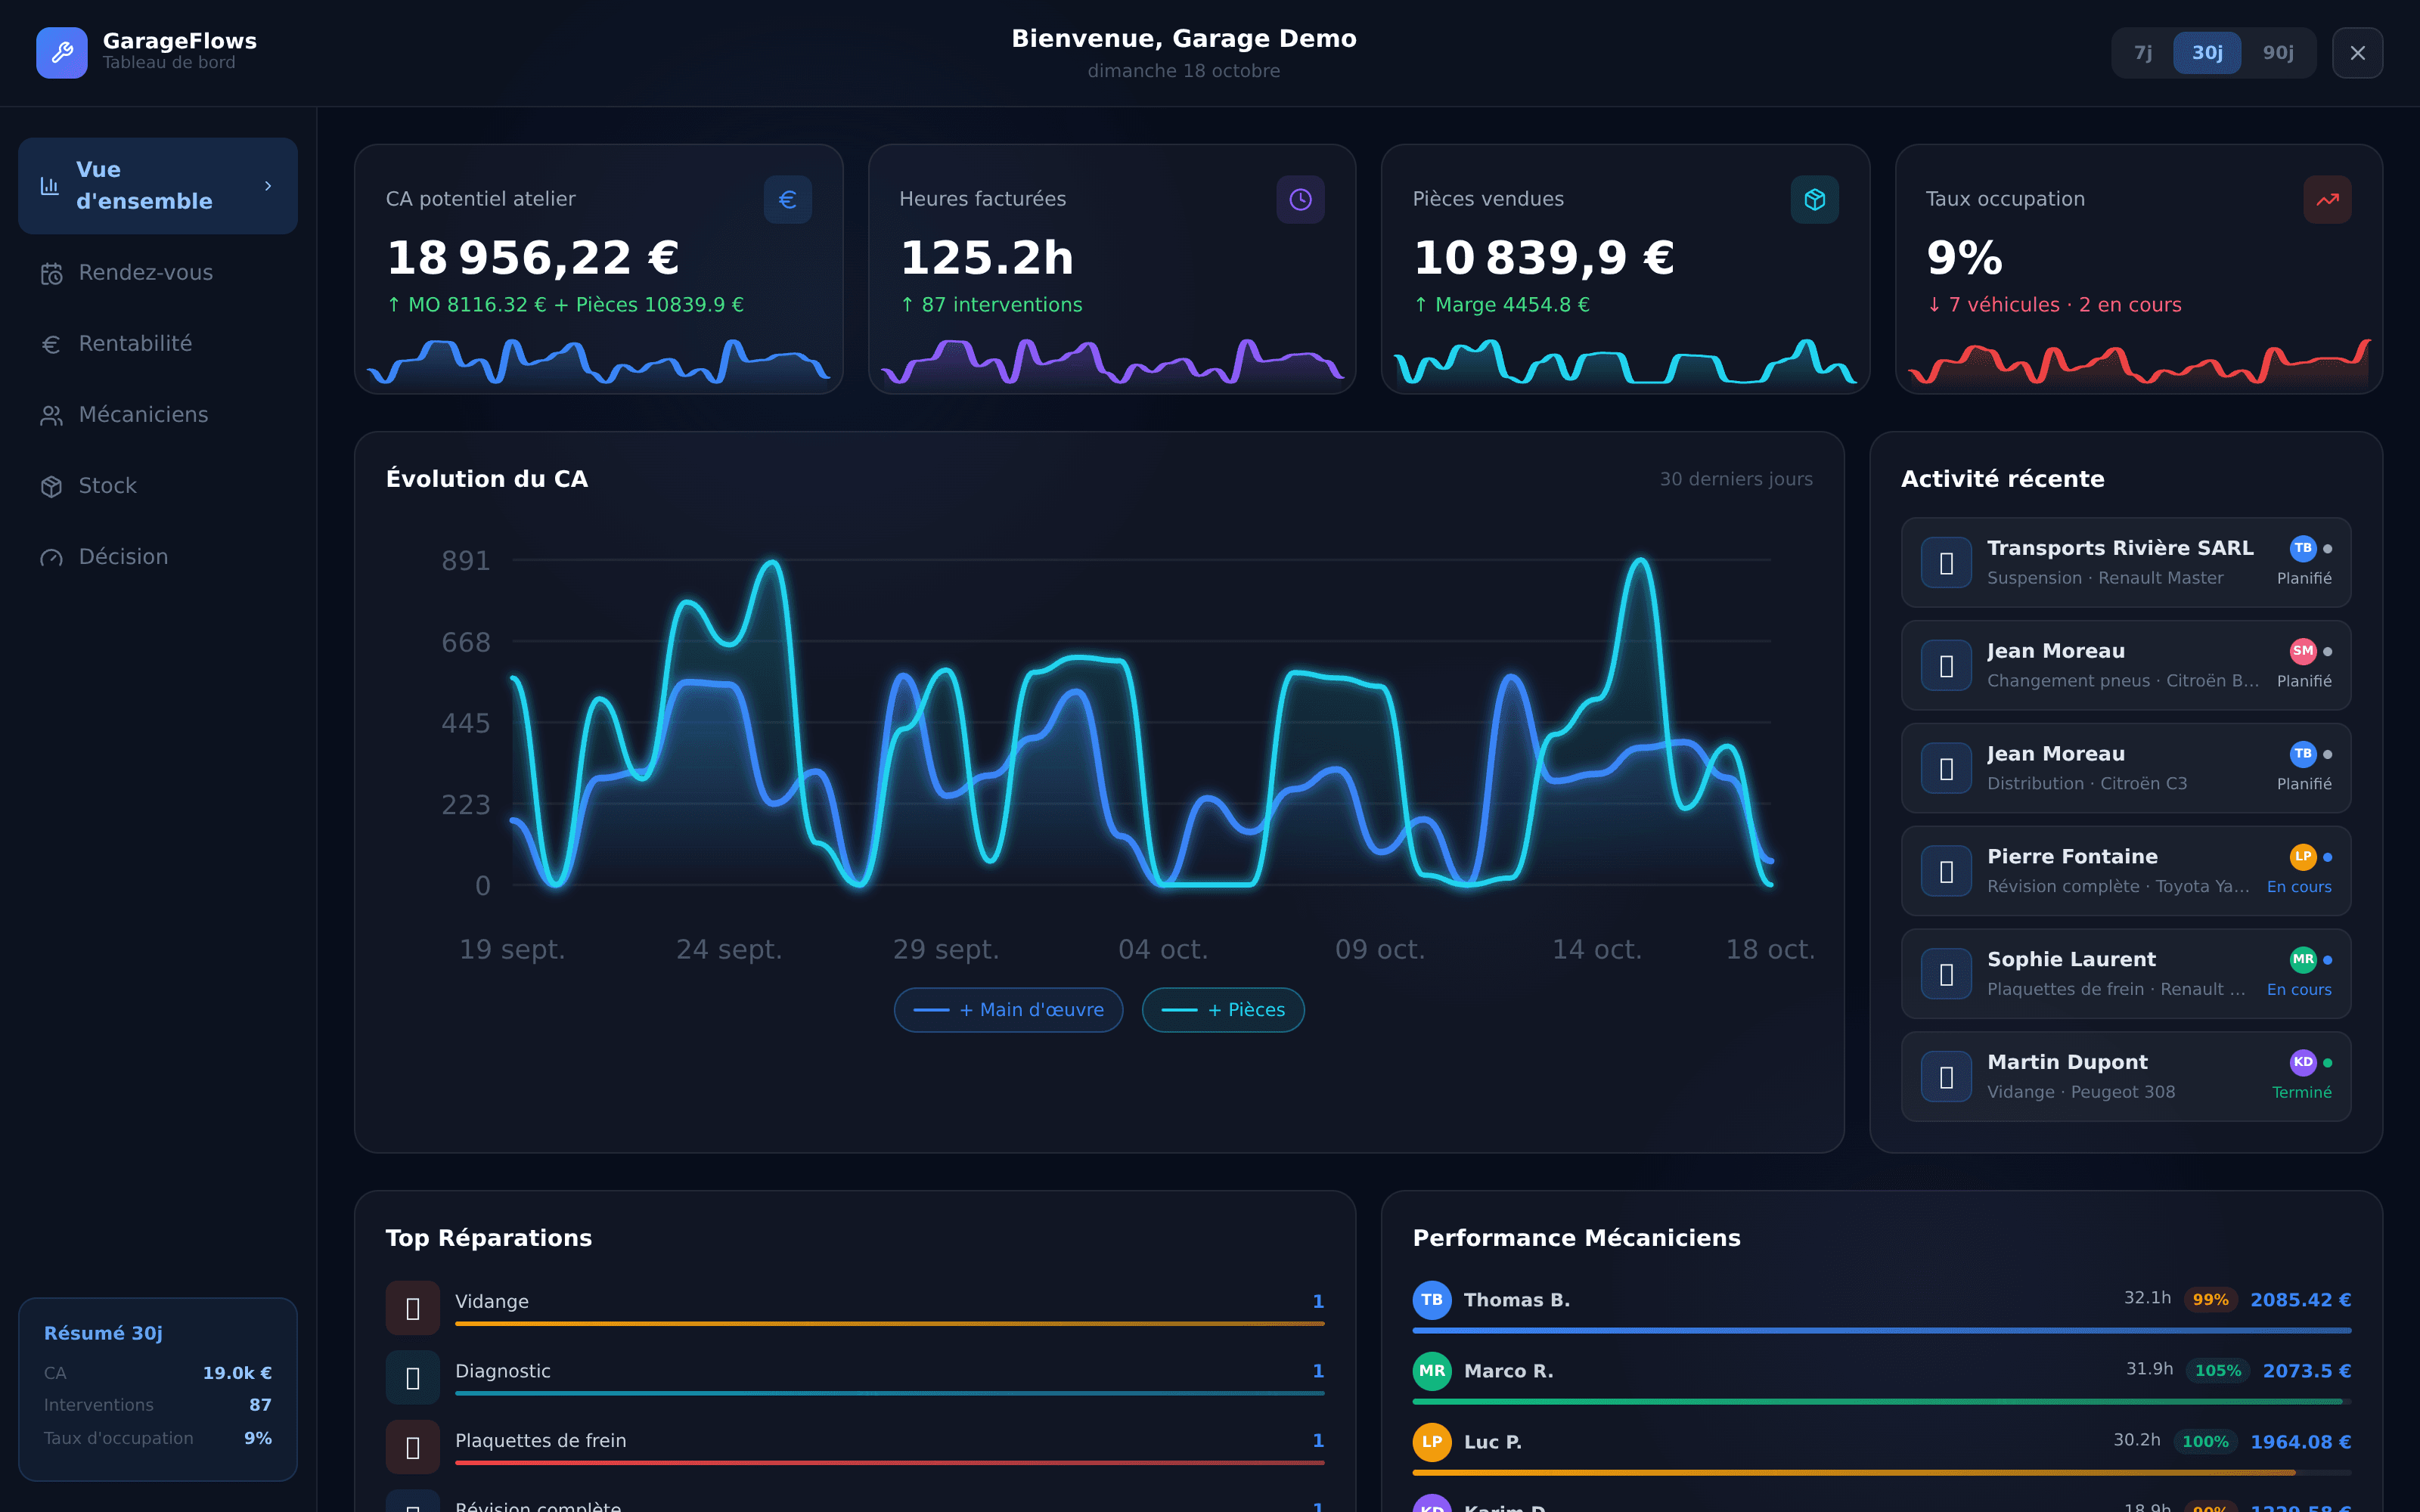Click Thomas B. blue performance bar
Image resolution: width=2420 pixels, height=1512 pixels.
pyautogui.click(x=1881, y=1331)
